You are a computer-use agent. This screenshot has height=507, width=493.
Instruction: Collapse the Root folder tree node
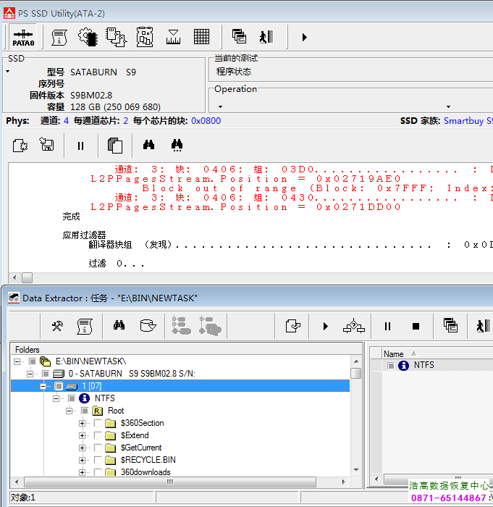point(69,411)
